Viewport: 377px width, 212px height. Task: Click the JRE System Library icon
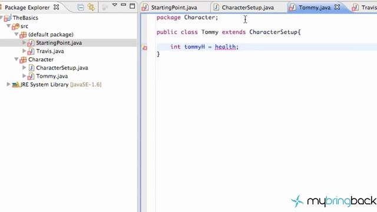pyautogui.click(x=16, y=85)
